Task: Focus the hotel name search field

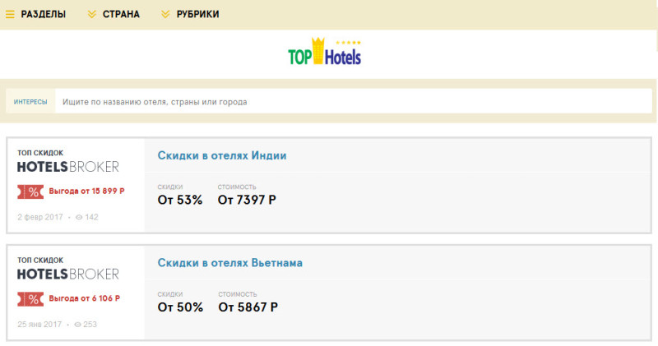Action: pyautogui.click(x=354, y=101)
